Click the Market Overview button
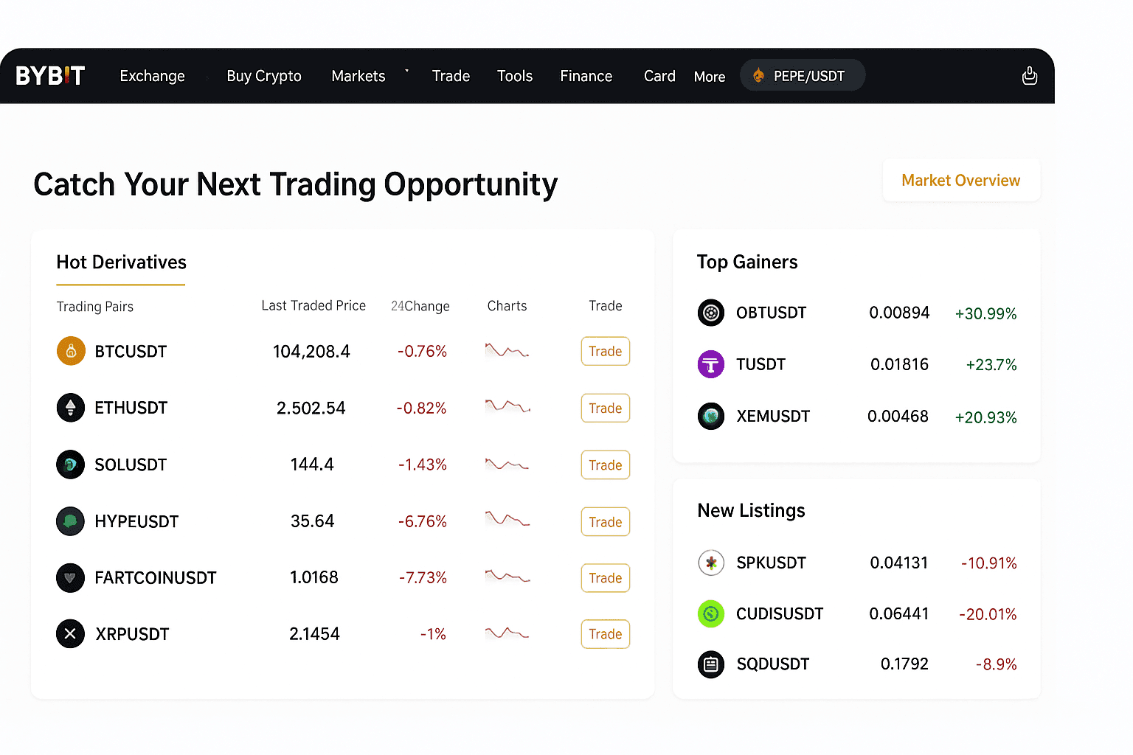 tap(960, 181)
